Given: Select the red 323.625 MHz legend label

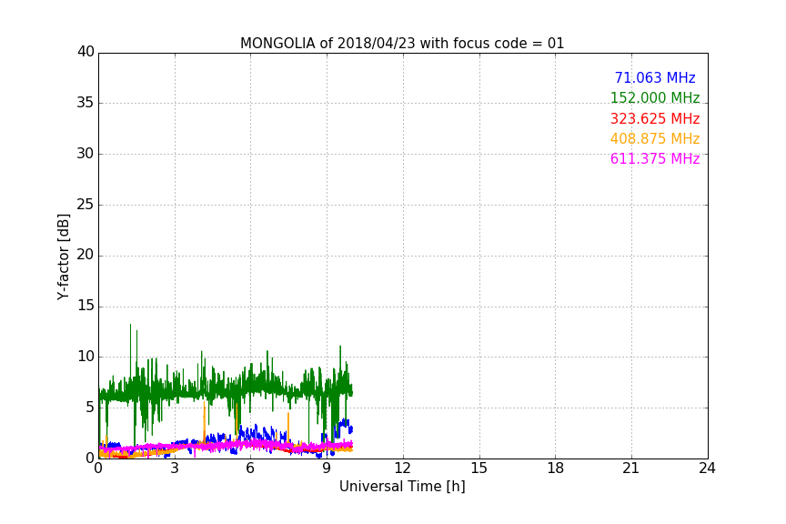Looking at the screenshot, I should click(x=655, y=118).
